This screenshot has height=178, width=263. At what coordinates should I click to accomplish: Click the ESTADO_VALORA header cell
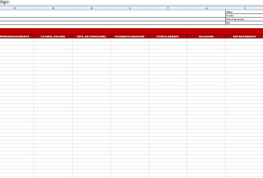pos(53,36)
